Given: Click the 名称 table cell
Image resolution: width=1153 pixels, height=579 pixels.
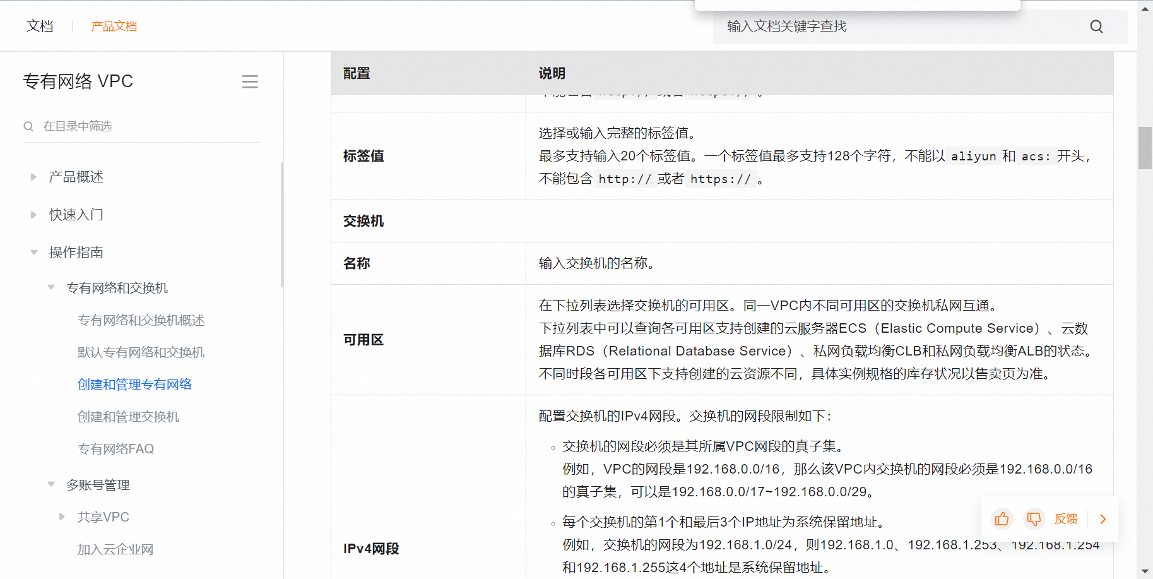Looking at the screenshot, I should tap(428, 263).
